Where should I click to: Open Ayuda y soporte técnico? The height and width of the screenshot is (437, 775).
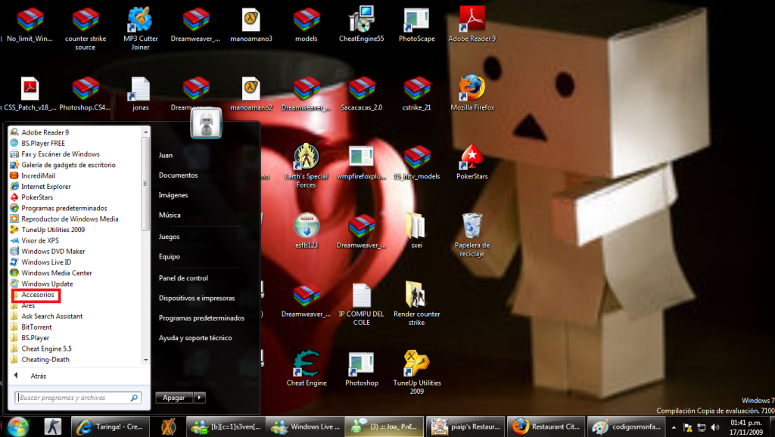pos(195,338)
